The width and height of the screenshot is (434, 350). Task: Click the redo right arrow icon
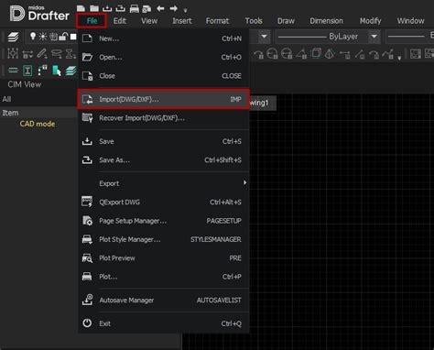173,8
